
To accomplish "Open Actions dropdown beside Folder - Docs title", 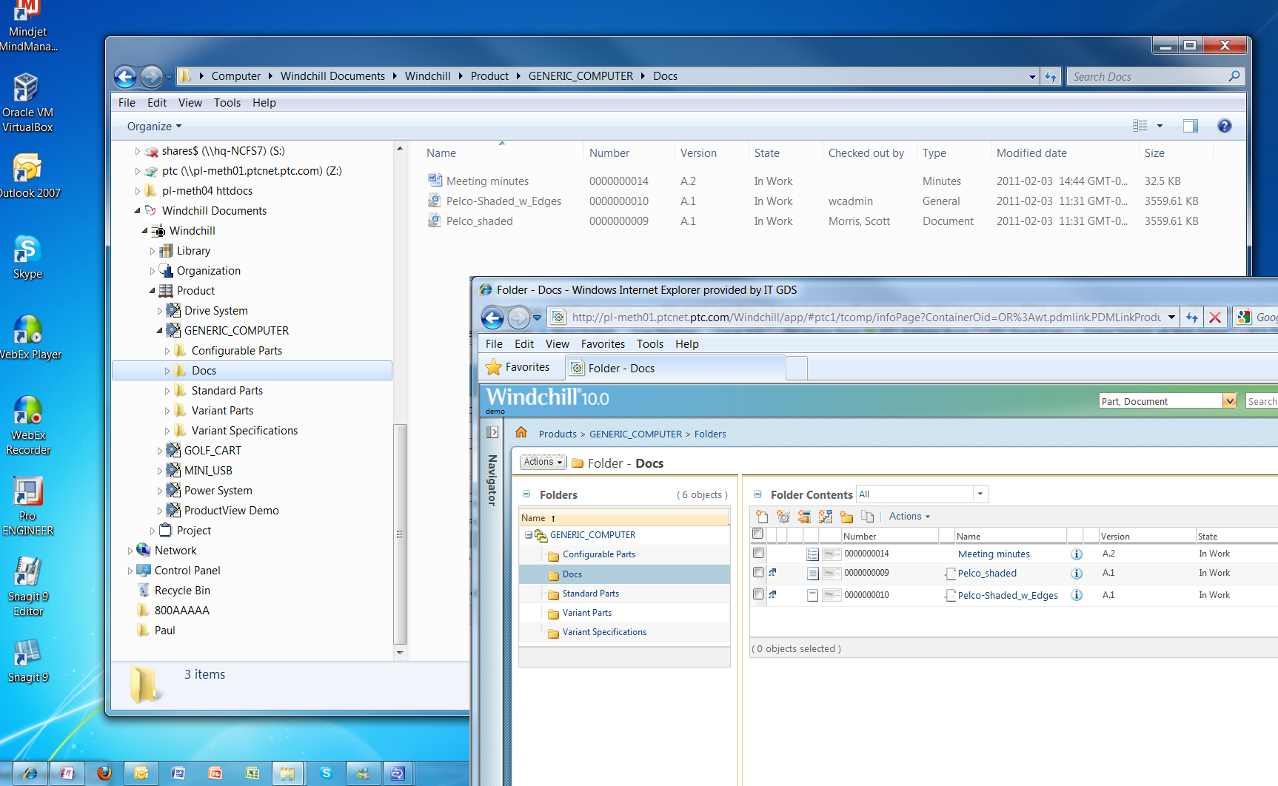I will point(543,462).
